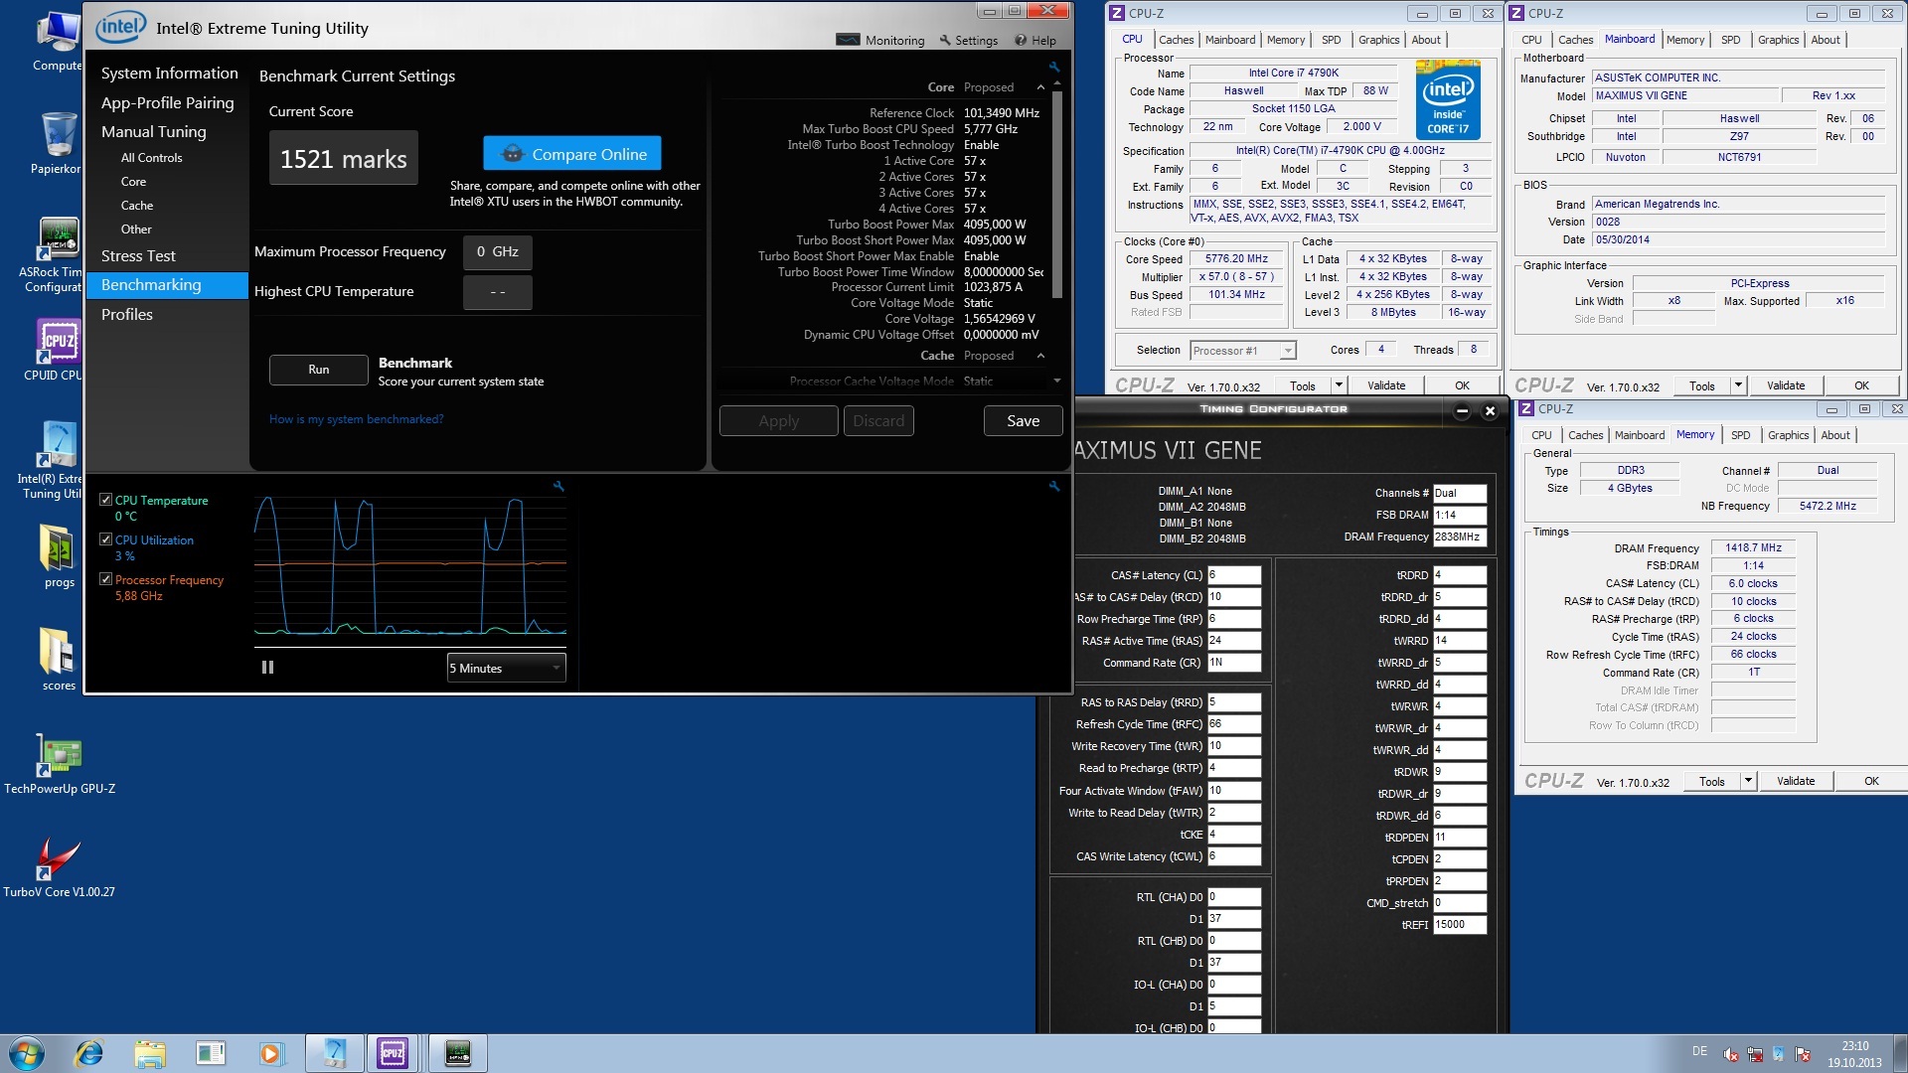The width and height of the screenshot is (1908, 1073).
Task: Click Validate in CPU-Z CPU window
Action: (1386, 385)
